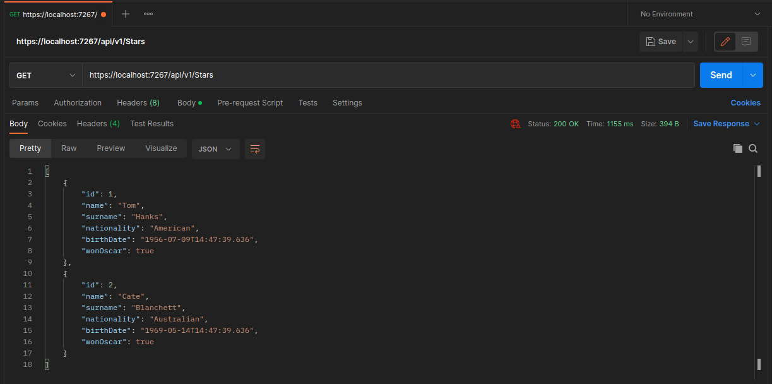Click the wonOscar true value on line 8

145,251
